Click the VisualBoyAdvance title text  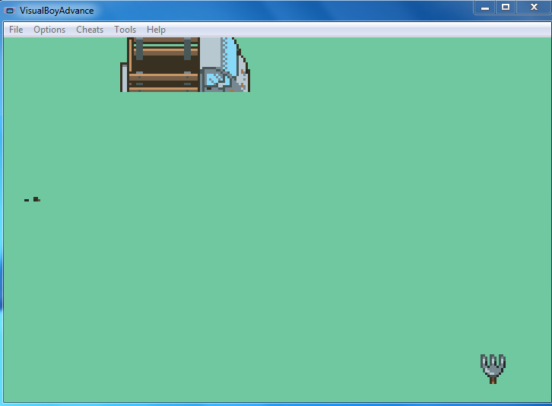click(57, 10)
